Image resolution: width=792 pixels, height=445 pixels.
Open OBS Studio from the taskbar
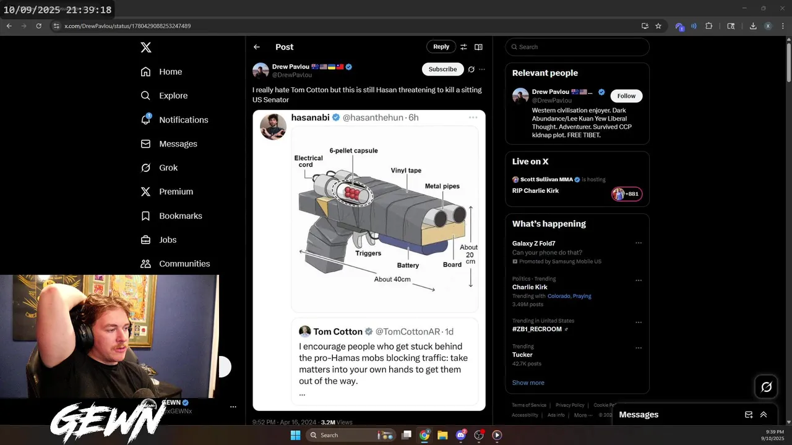click(x=479, y=435)
